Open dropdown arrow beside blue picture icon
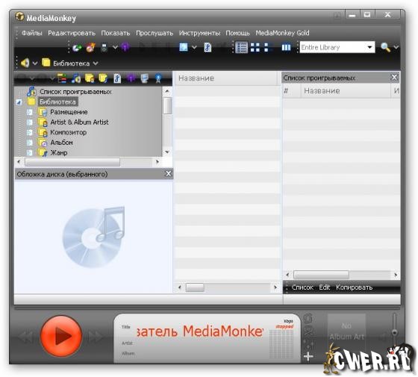This screenshot has height=377, width=418. coord(194,48)
